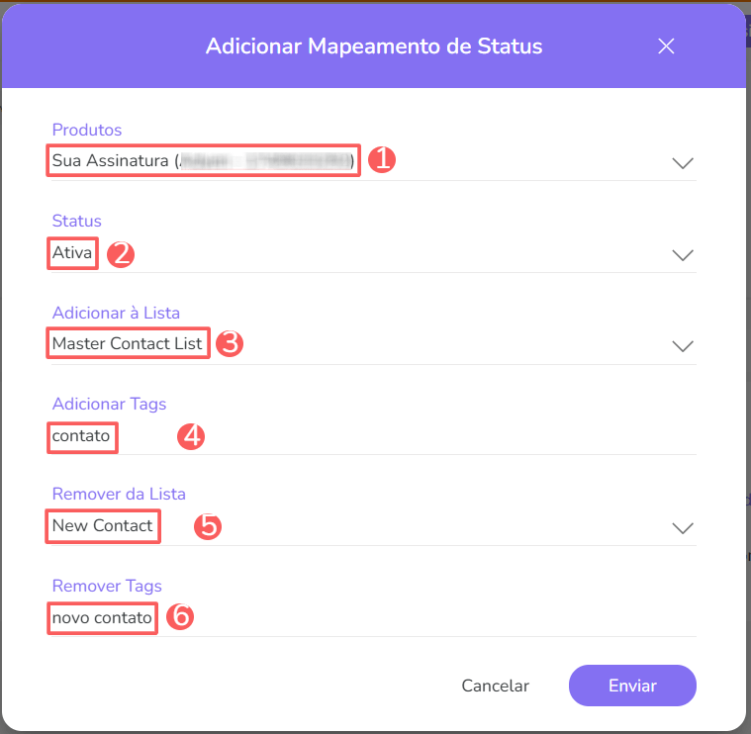This screenshot has height=734, width=751.
Task: Submit the form with the Enviar button
Action: (x=632, y=686)
